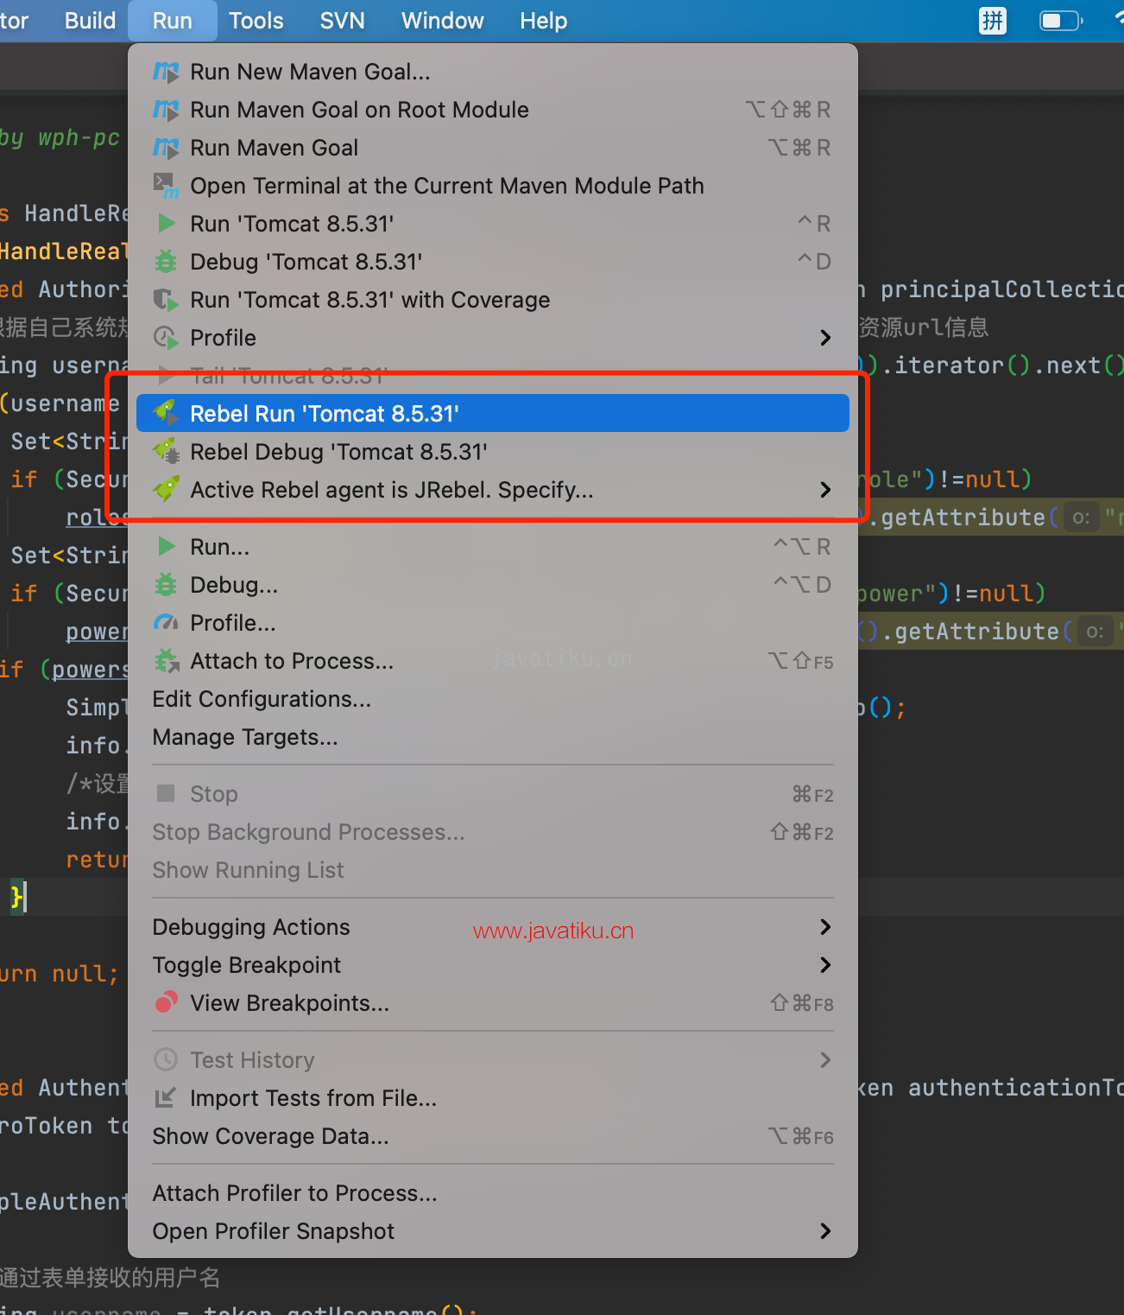1124x1315 pixels.
Task: Click the Maven icon next to Run Maven Goal
Action: (166, 148)
